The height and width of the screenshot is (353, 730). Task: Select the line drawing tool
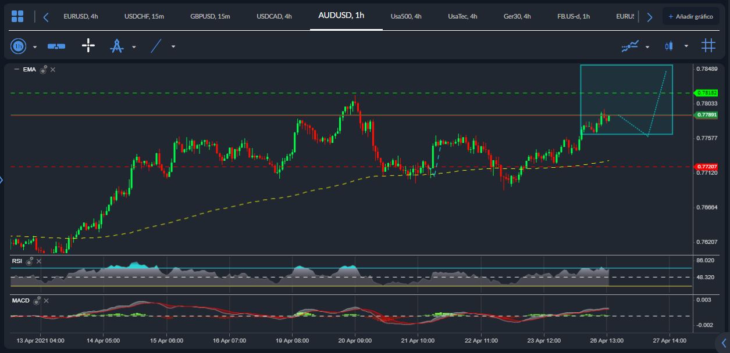(x=156, y=45)
